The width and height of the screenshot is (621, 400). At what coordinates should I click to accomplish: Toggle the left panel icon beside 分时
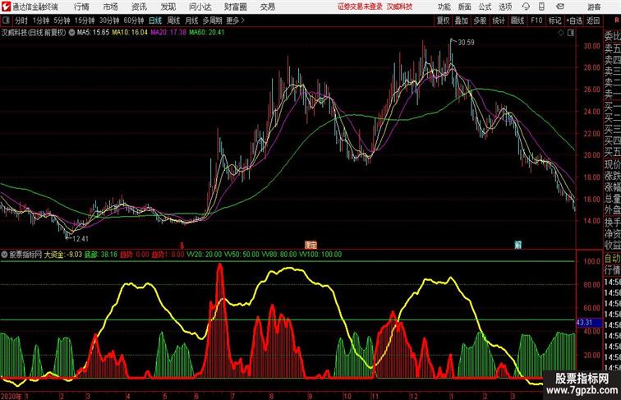point(6,21)
